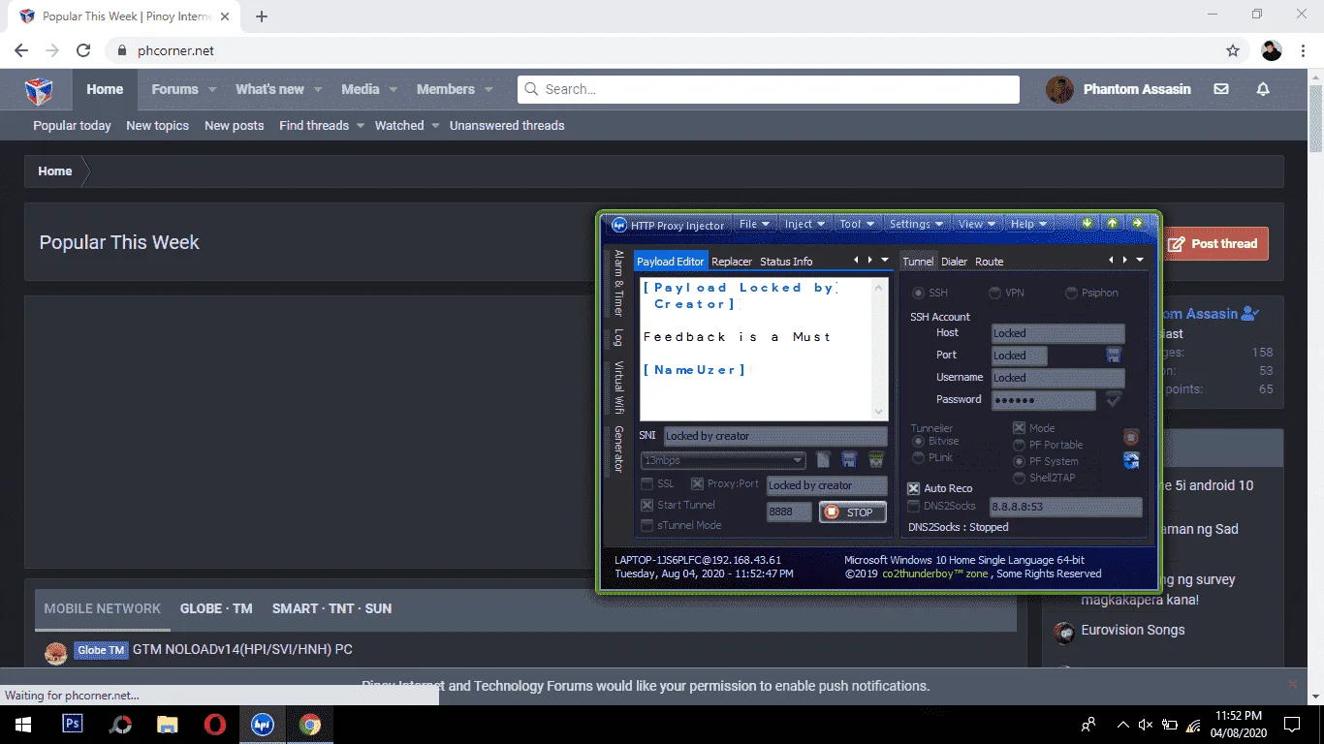
Task: Click the save icon beside the SSH Port field
Action: tap(1114, 356)
